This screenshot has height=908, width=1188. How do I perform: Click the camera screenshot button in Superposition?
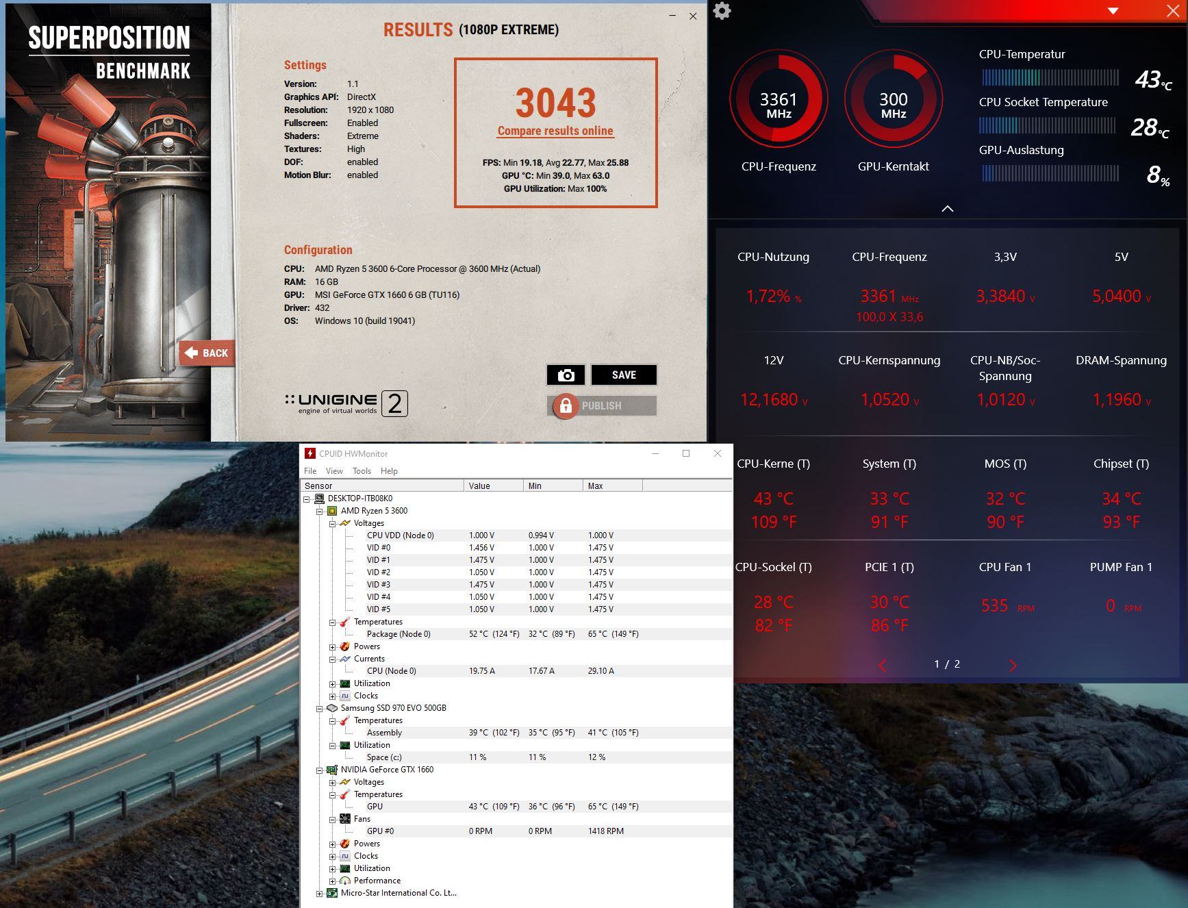(566, 375)
